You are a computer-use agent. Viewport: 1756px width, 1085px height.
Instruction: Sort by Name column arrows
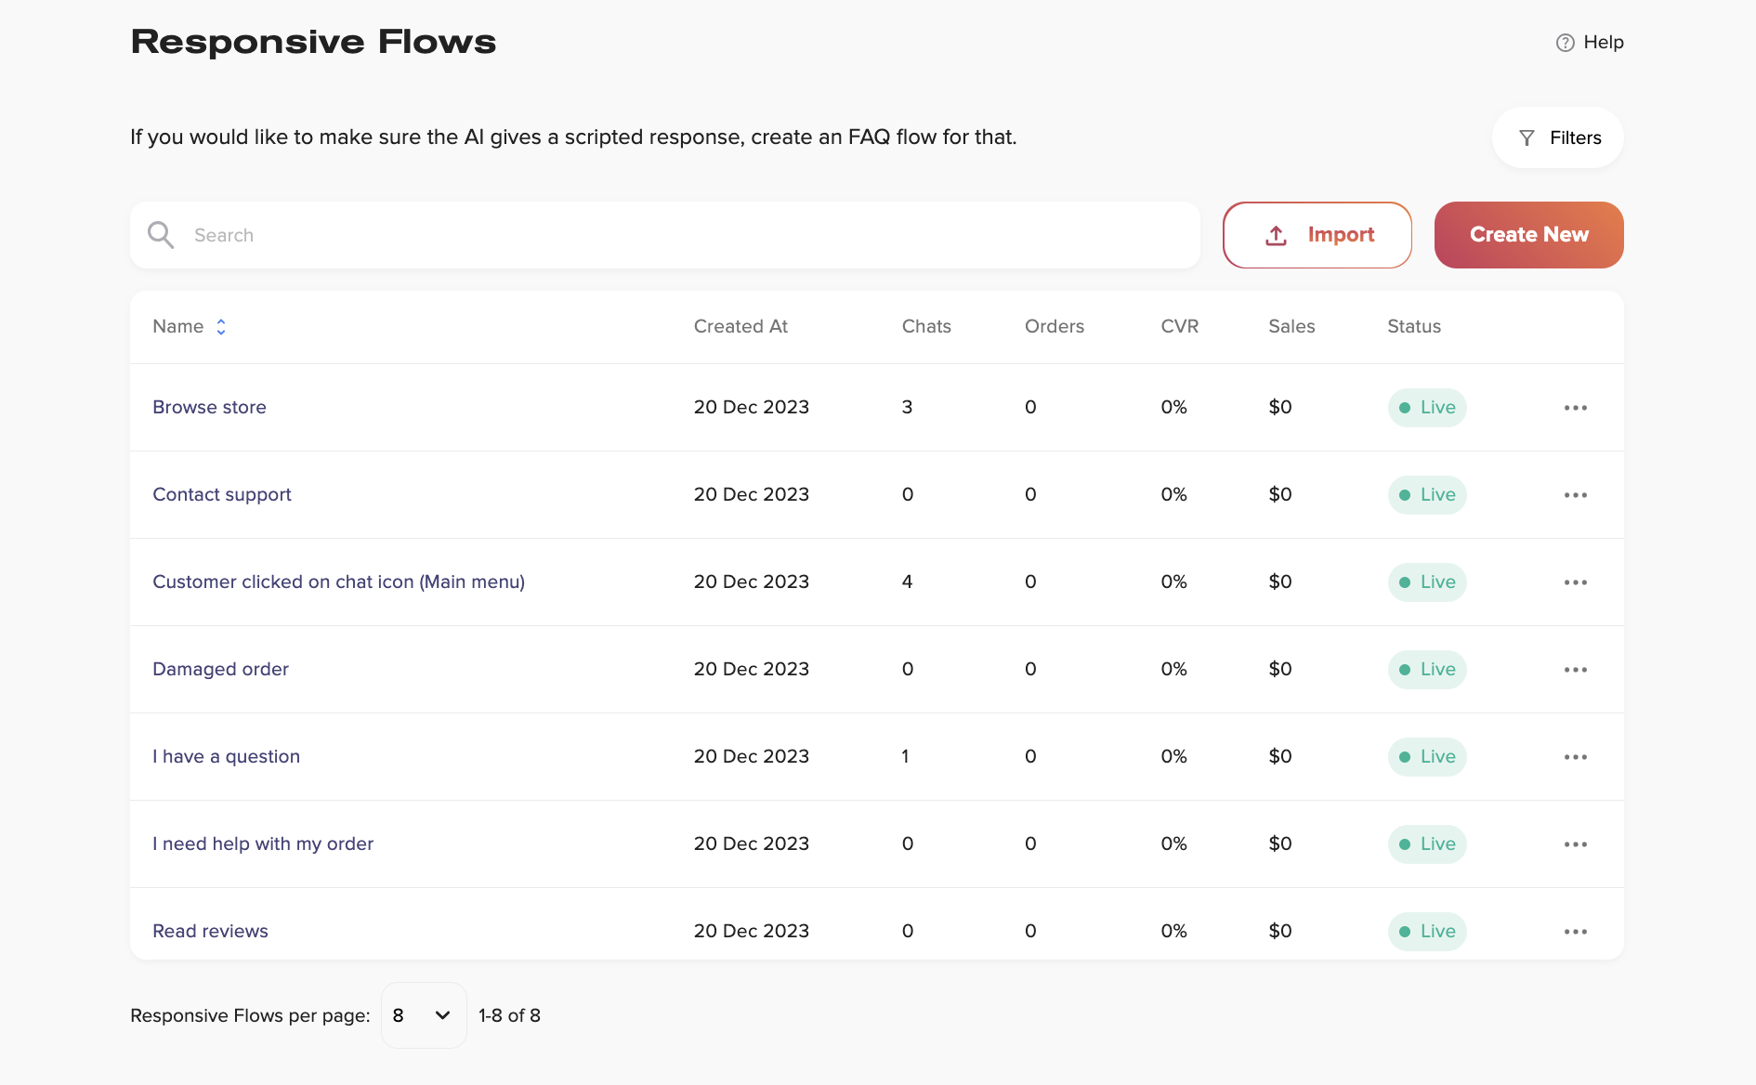coord(221,327)
